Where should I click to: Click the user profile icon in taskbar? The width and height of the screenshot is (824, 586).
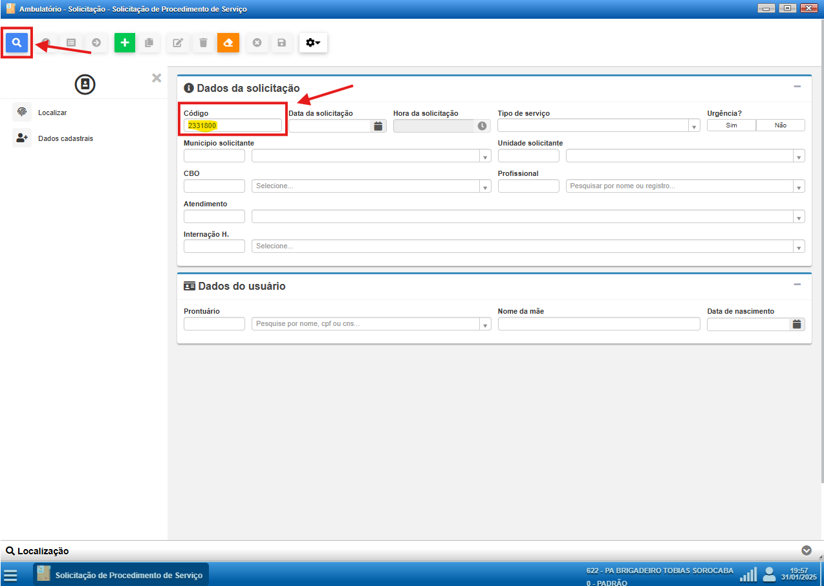(x=769, y=574)
